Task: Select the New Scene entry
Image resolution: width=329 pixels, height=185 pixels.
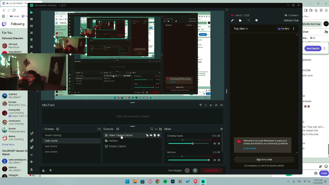Action: [x=71, y=146]
